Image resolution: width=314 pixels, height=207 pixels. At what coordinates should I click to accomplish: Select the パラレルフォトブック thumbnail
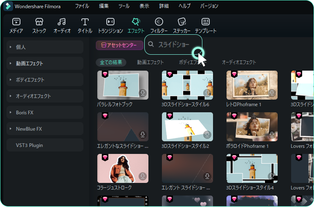pyautogui.click(x=123, y=85)
